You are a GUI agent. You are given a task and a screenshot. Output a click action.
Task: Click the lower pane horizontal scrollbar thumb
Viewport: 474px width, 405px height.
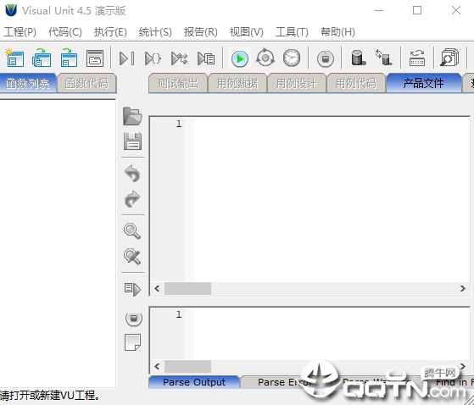coord(187,366)
